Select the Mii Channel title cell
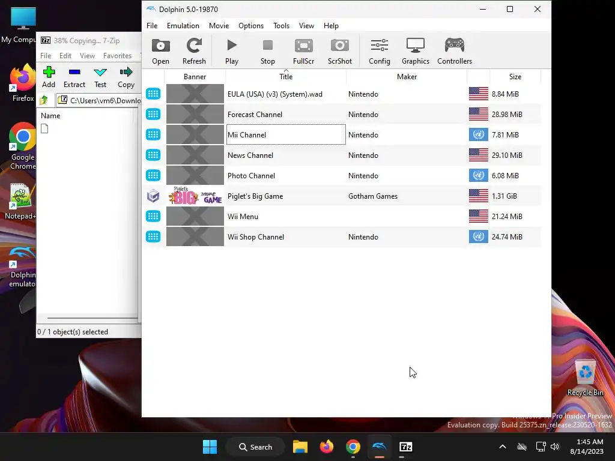Screen dimensions: 615x461 pos(286,134)
